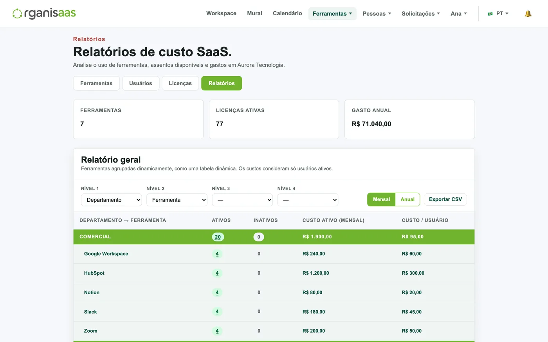Switch report to Anual view
This screenshot has height=342, width=548.
(407, 199)
